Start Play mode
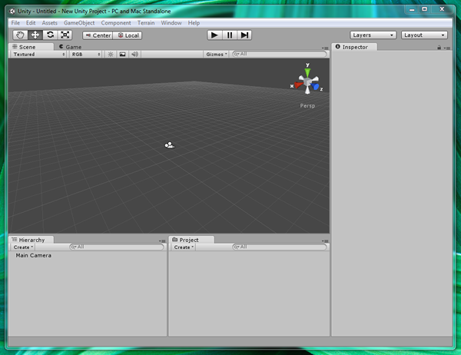The width and height of the screenshot is (461, 355). point(214,35)
